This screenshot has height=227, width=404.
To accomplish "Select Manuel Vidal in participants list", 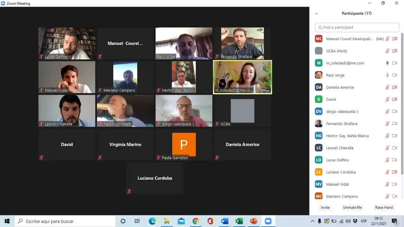I will point(337,184).
